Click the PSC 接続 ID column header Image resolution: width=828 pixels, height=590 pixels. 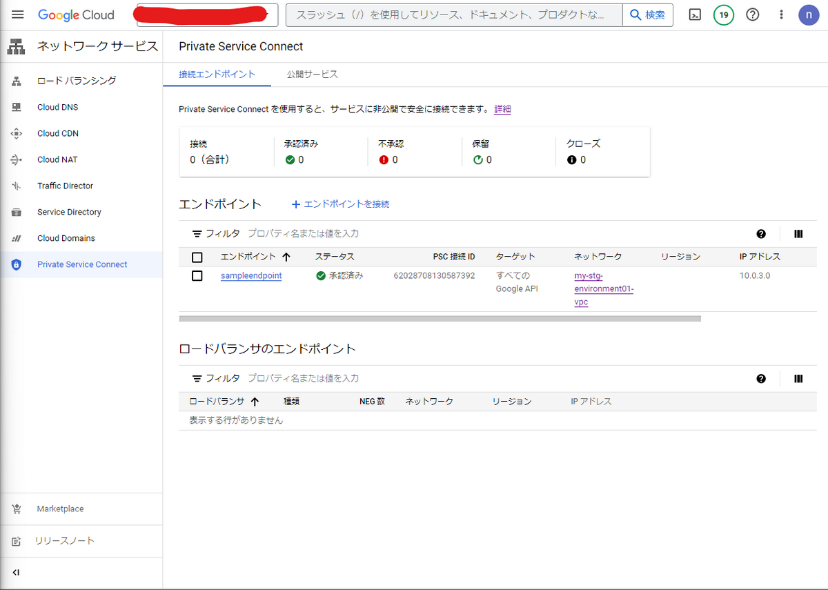(x=454, y=257)
